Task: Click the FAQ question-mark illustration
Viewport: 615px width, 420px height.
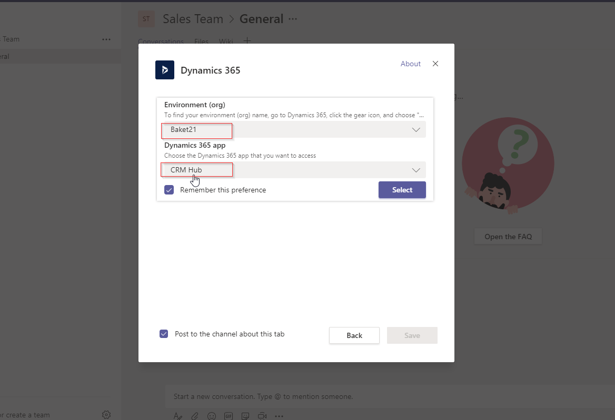Action: click(508, 166)
